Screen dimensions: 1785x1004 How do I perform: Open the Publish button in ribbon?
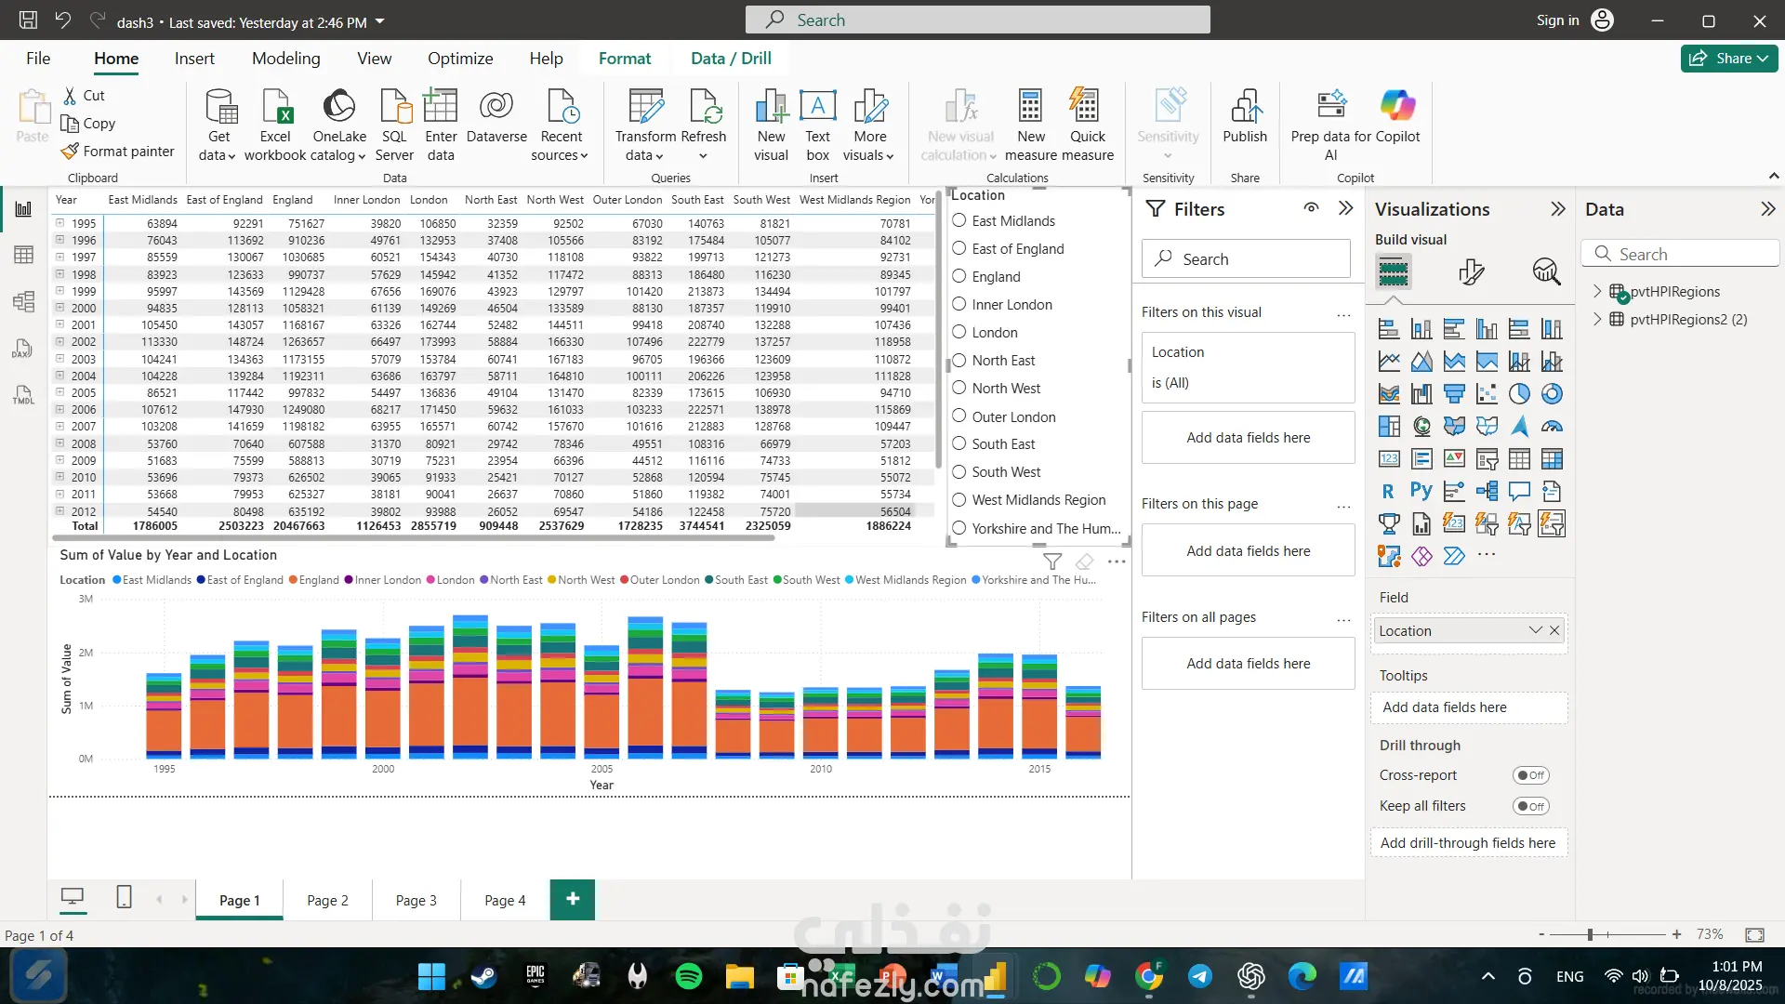point(1244,117)
